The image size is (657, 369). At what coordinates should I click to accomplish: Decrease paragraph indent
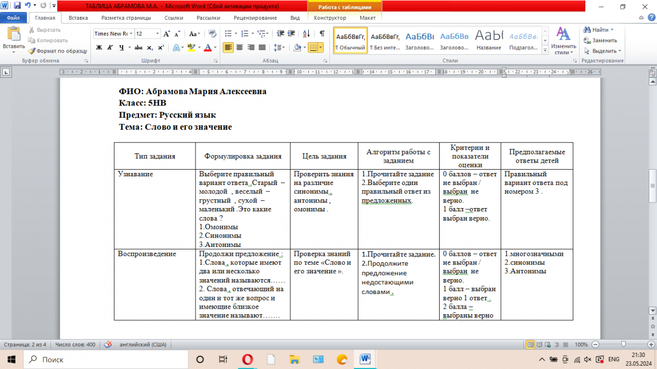click(281, 33)
